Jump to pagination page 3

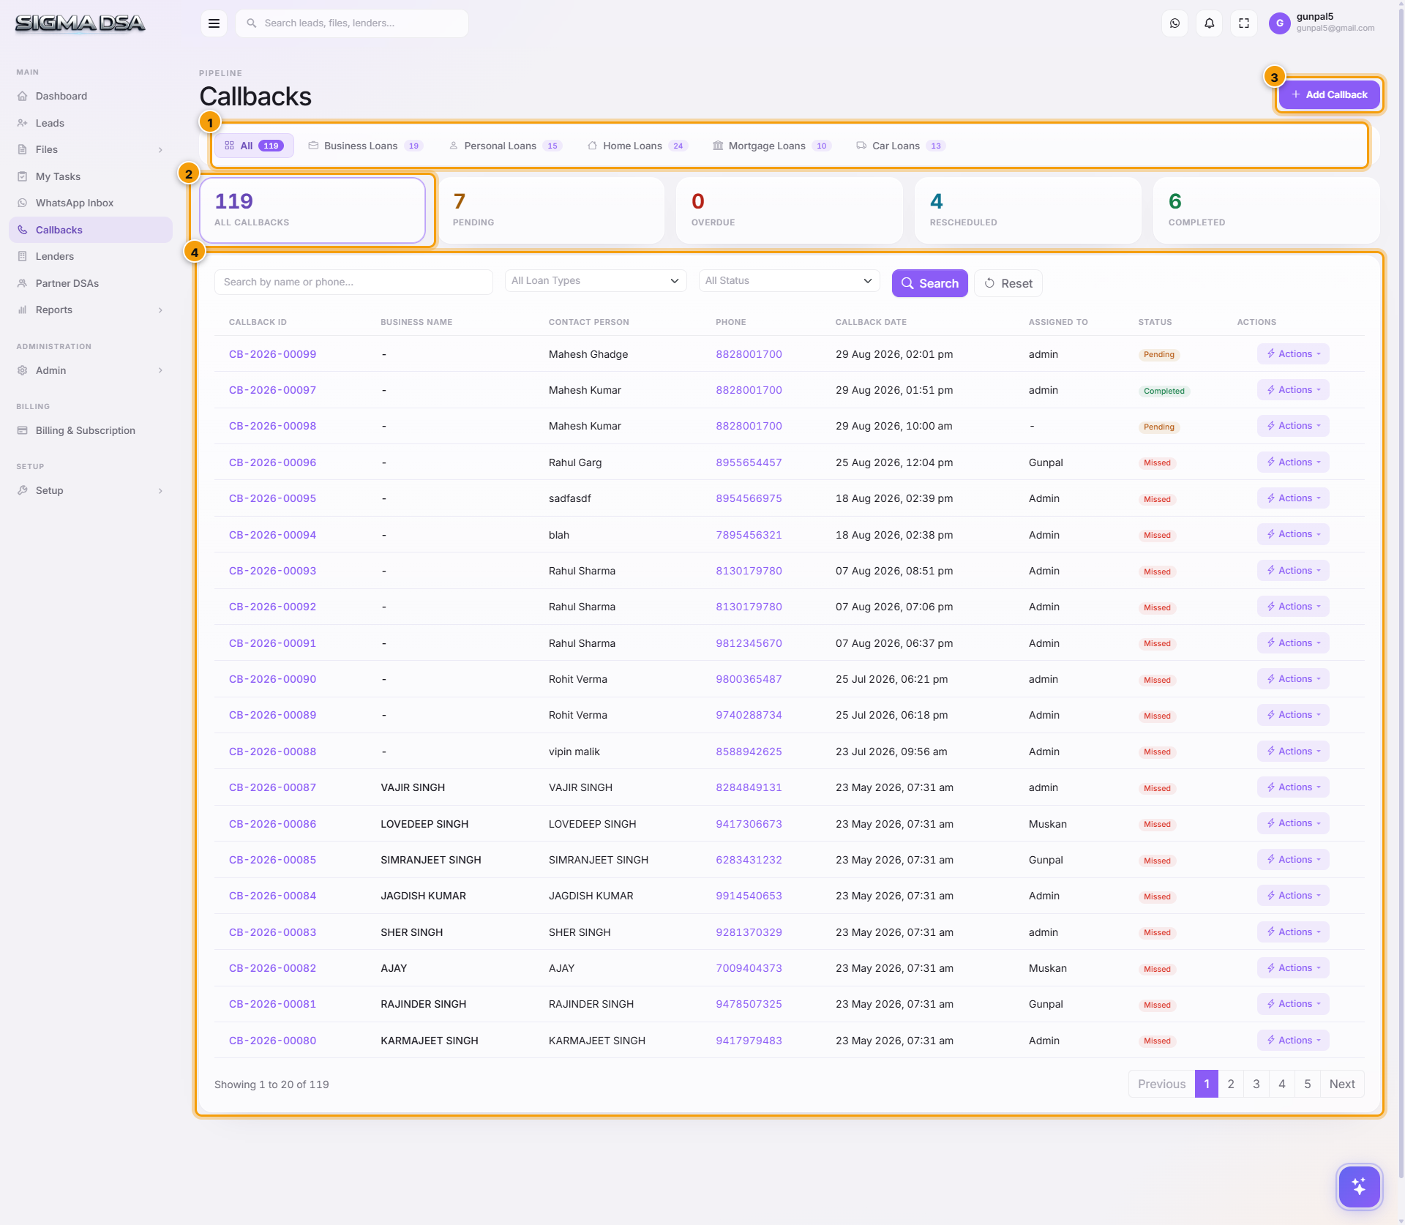[1256, 1084]
